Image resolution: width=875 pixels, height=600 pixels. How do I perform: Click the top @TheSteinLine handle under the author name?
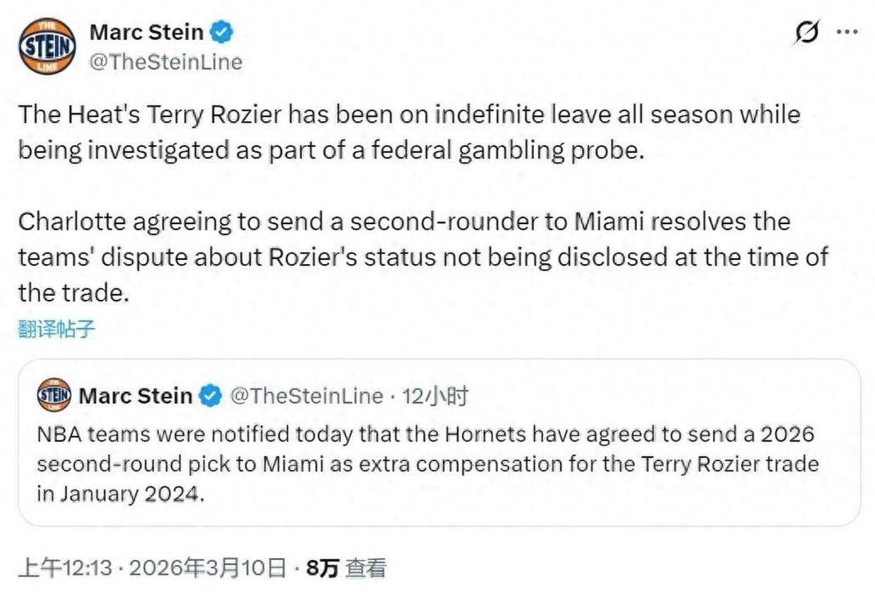[x=166, y=62]
